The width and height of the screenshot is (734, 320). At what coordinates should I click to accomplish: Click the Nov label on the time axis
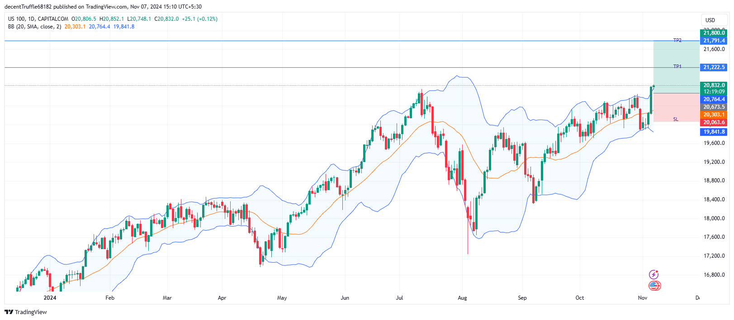click(x=642, y=298)
